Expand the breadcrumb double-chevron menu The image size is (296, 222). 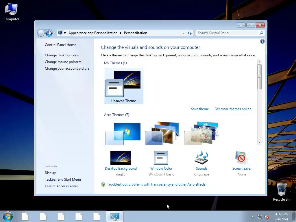65,33
